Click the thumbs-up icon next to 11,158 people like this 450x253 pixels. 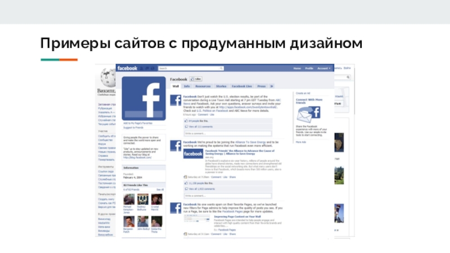[186, 183]
